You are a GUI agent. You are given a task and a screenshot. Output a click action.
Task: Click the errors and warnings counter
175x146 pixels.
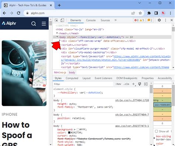click(139, 20)
